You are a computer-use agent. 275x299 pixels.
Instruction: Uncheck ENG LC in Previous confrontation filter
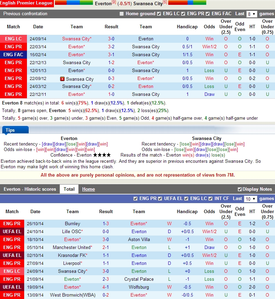click(159, 14)
